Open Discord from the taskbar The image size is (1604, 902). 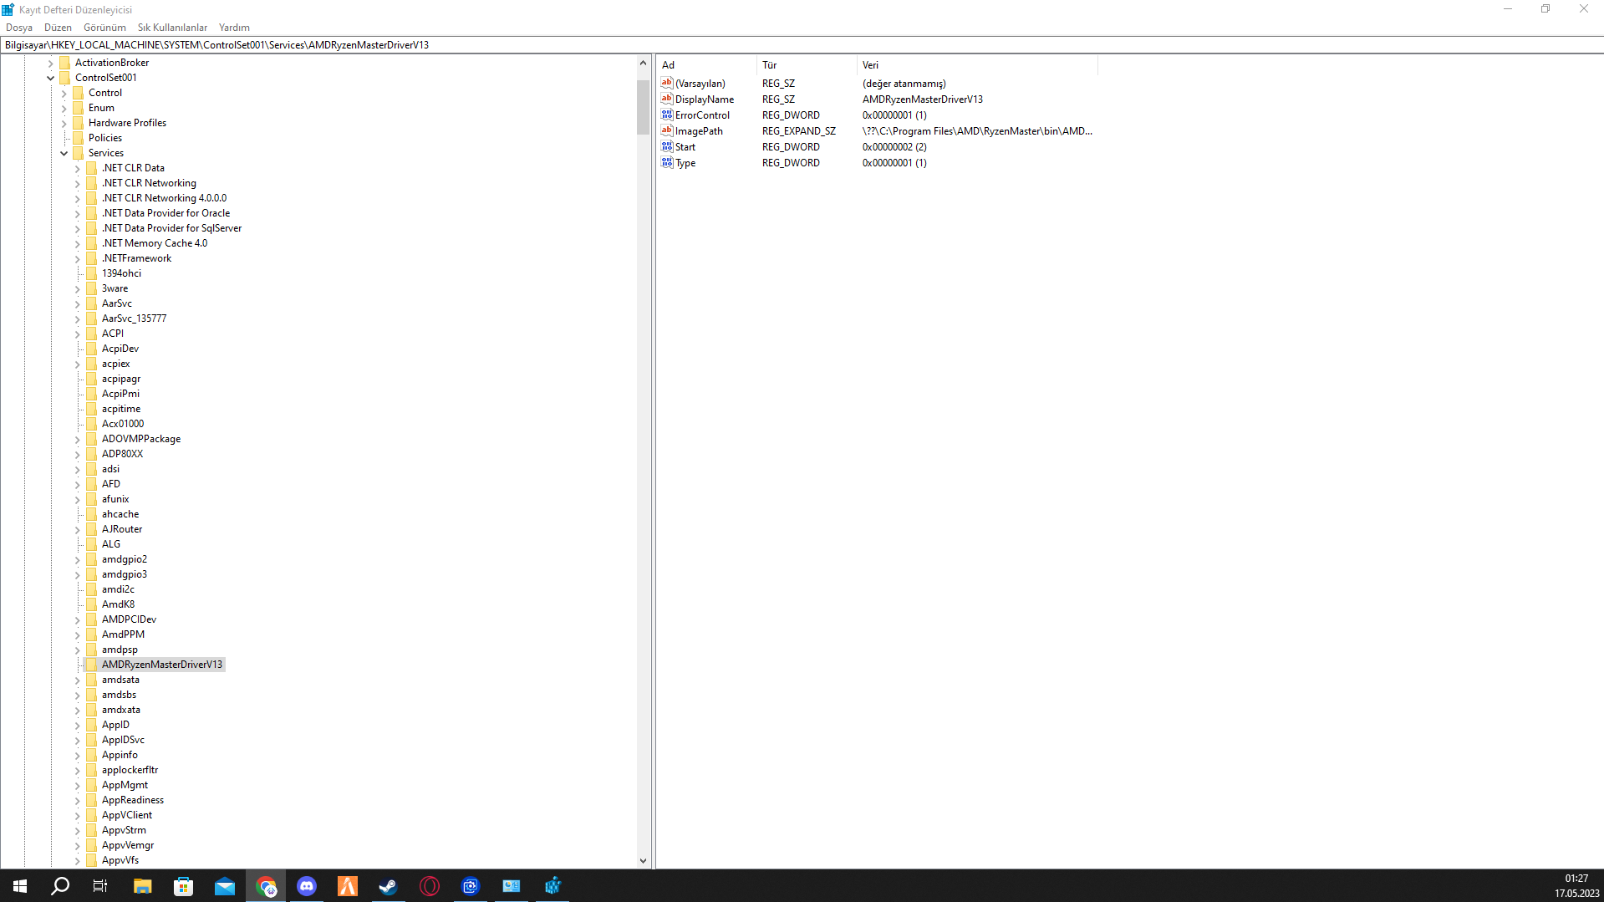coord(307,886)
